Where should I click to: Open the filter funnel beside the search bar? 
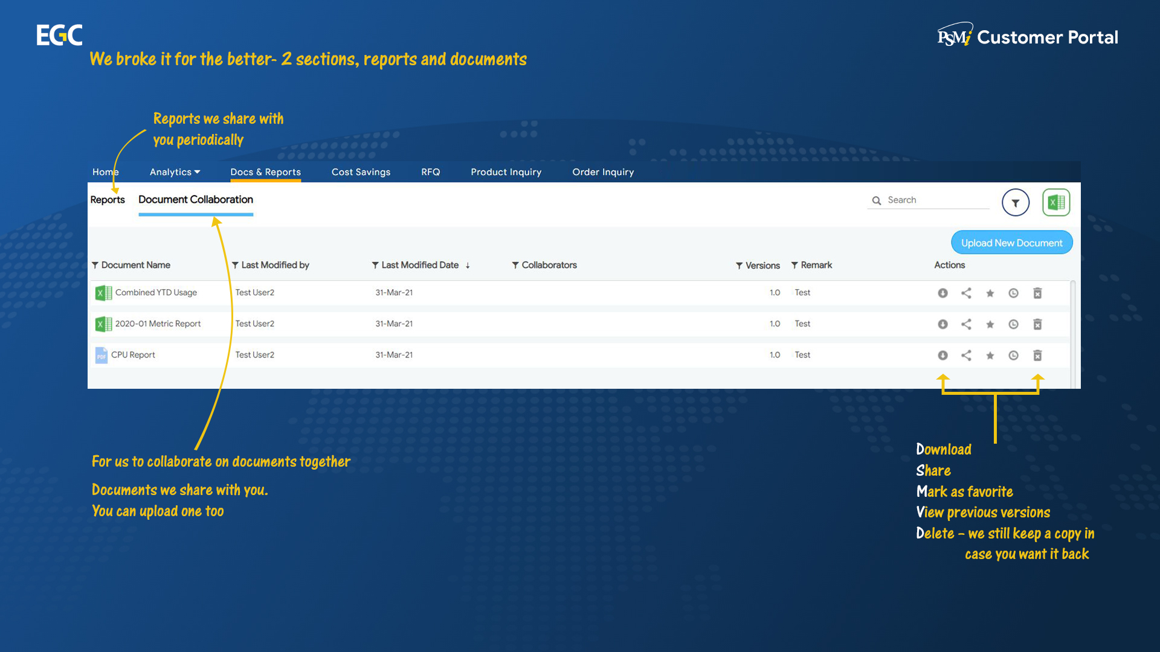point(1016,202)
